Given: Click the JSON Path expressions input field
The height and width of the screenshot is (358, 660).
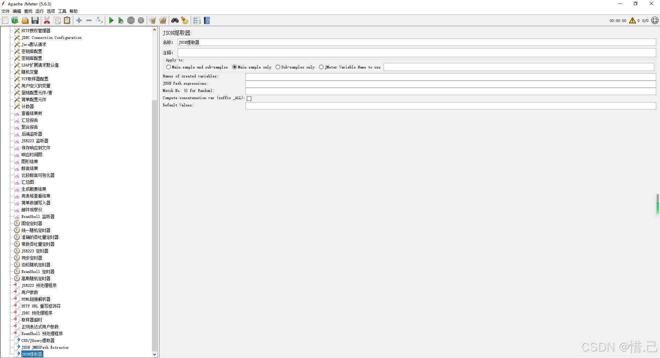Looking at the screenshot, I should click(x=450, y=84).
